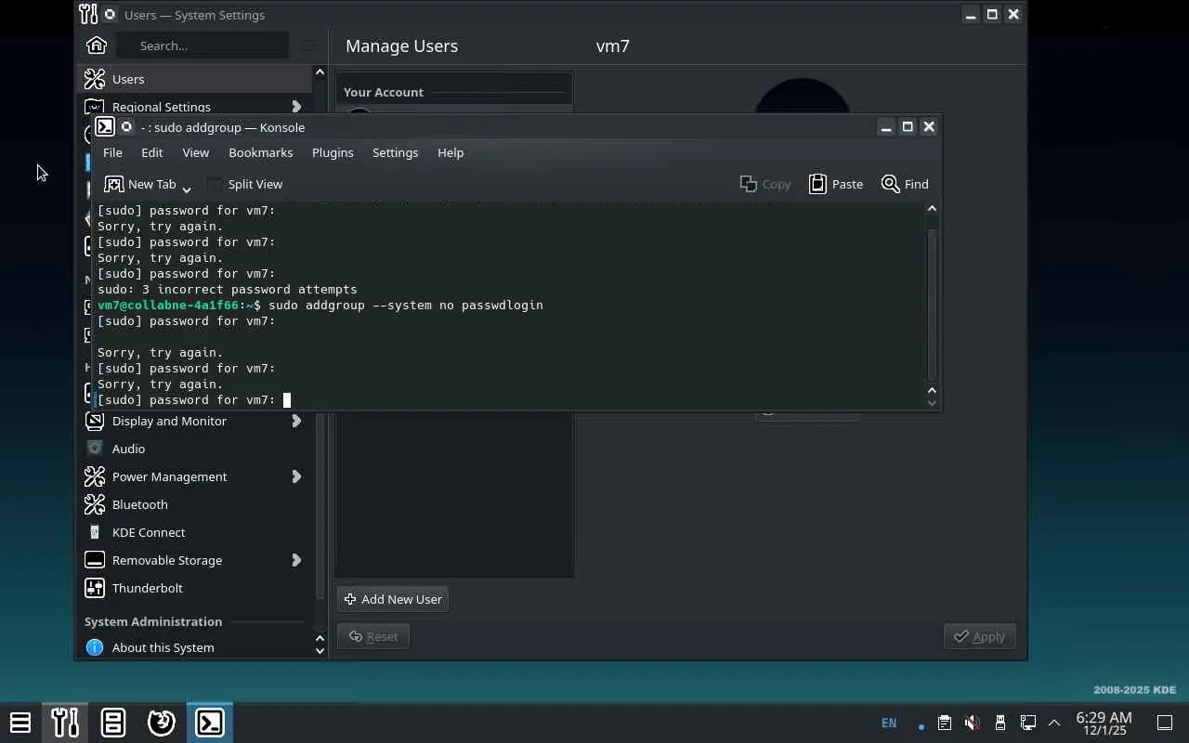This screenshot has width=1189, height=743.
Task: Open the Audio settings page
Action: click(195, 449)
